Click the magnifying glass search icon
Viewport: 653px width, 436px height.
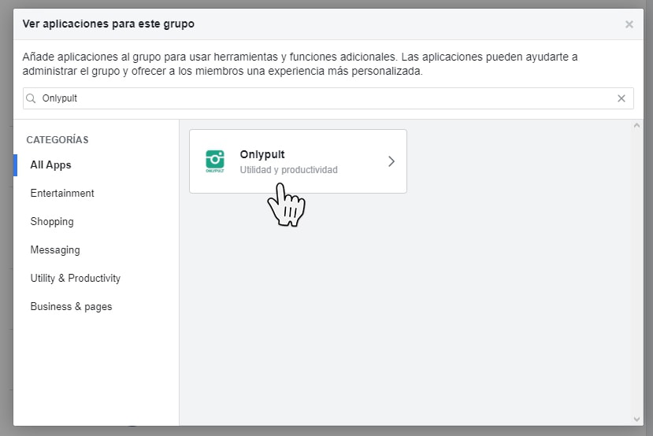[x=32, y=98]
